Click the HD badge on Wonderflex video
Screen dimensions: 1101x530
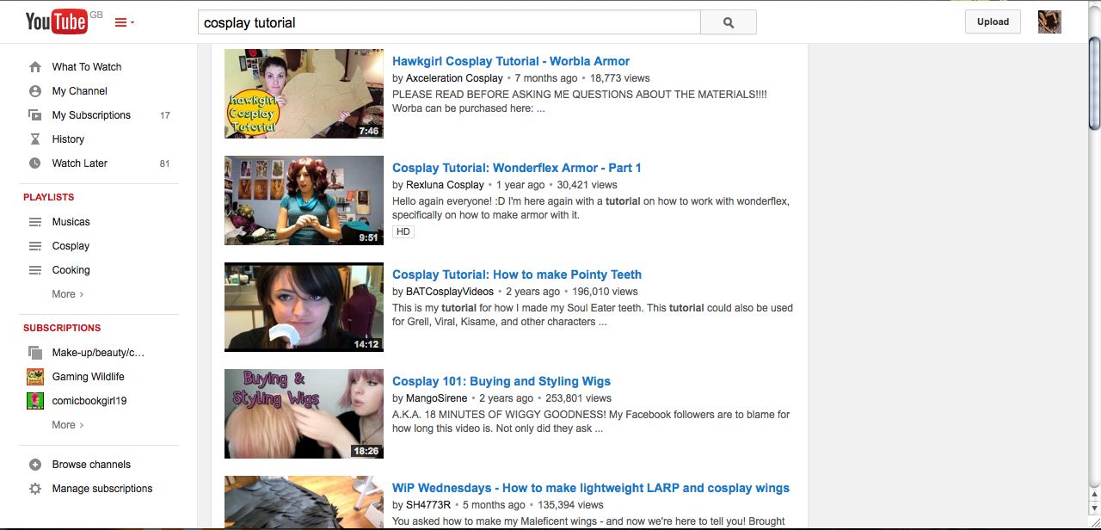tap(403, 232)
